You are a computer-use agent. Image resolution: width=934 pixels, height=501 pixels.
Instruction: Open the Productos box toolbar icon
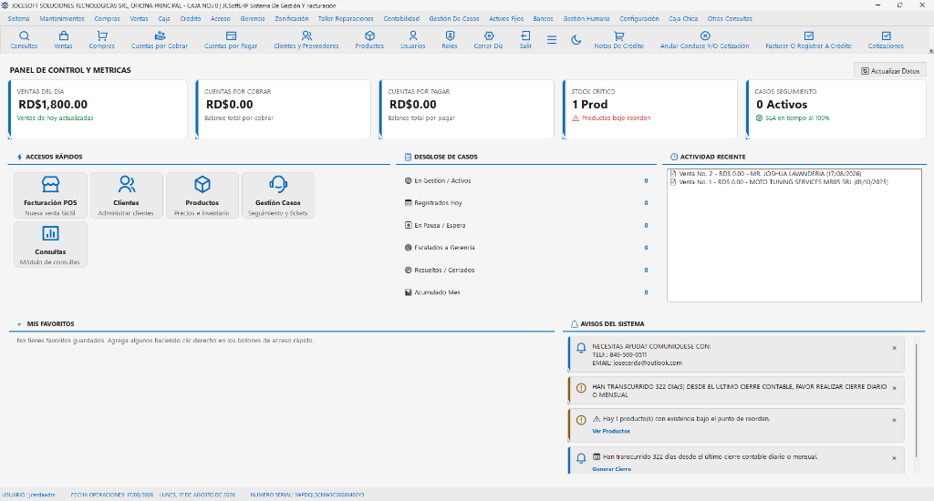tap(369, 40)
